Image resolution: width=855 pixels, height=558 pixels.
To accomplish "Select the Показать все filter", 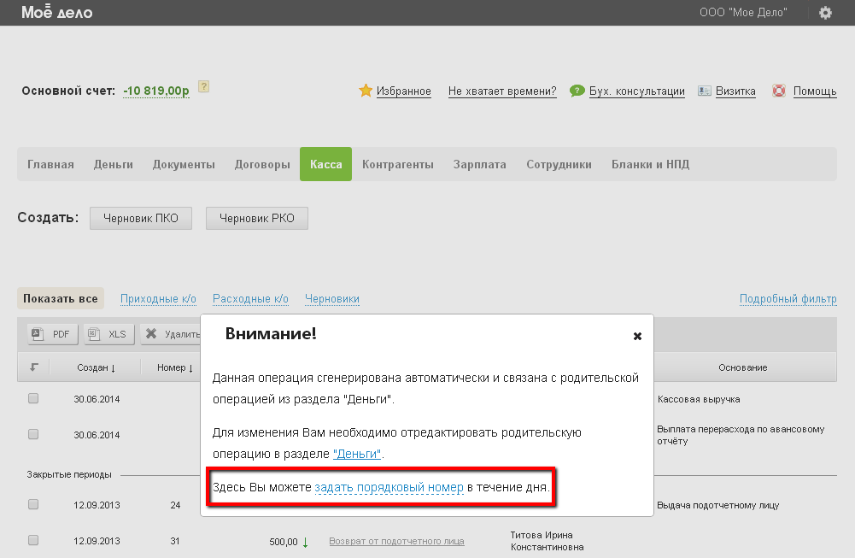I will click(61, 298).
